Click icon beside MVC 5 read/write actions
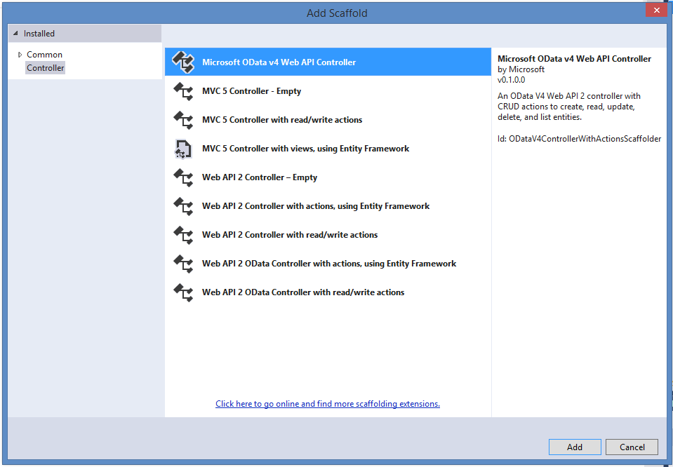The image size is (673, 467). [183, 120]
